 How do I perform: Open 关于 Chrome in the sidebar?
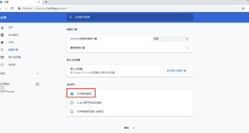point(7,92)
